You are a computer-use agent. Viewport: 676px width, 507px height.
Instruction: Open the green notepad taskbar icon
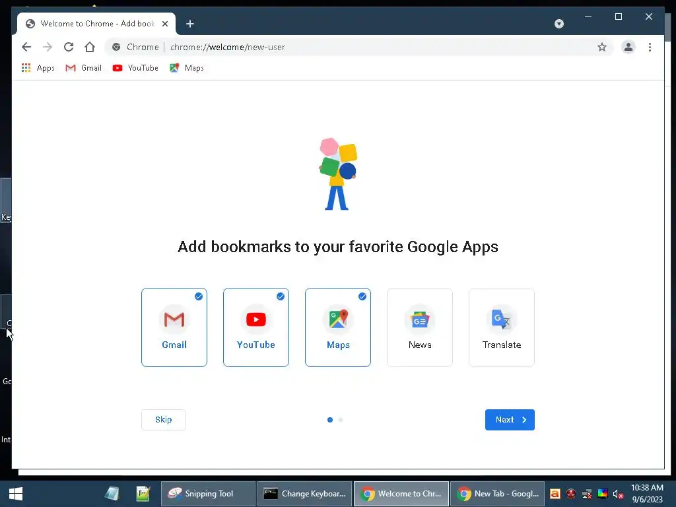coord(143,494)
